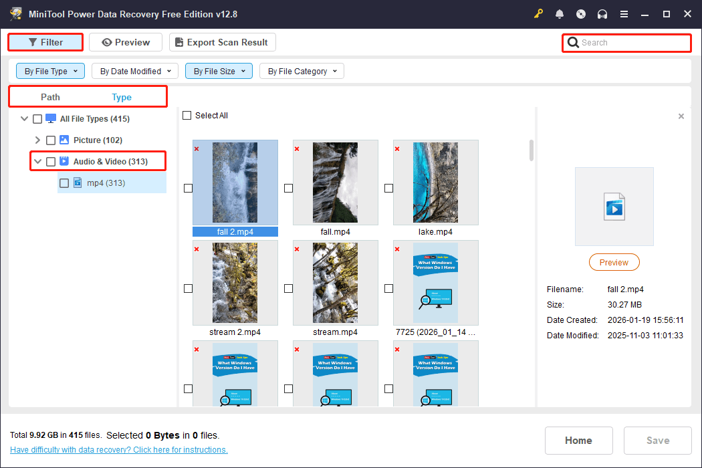The height and width of the screenshot is (468, 702).
Task: Click the Export Scan Result icon
Action: point(179,41)
